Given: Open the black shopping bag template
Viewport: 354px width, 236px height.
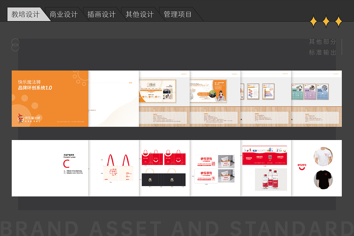Looking at the screenshot, I should pyautogui.click(x=164, y=177).
